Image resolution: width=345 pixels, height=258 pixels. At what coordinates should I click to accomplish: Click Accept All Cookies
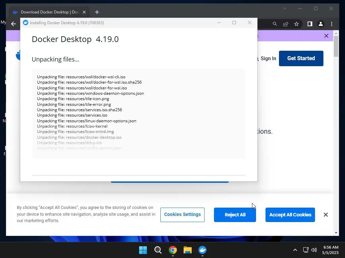pyautogui.click(x=290, y=215)
